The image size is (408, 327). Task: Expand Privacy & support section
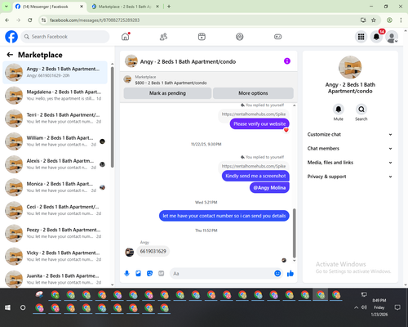click(x=350, y=177)
